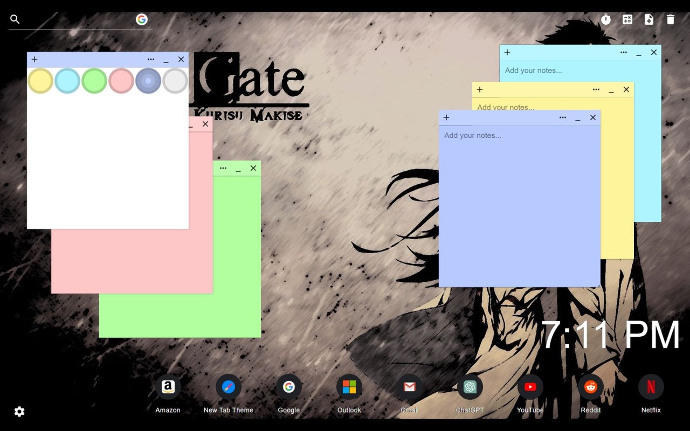The height and width of the screenshot is (431, 690).
Task: Choose the purple color swatch
Action: 148,81
